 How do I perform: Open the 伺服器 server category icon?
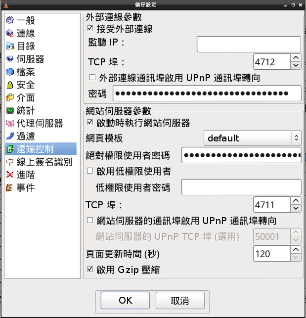[9, 59]
